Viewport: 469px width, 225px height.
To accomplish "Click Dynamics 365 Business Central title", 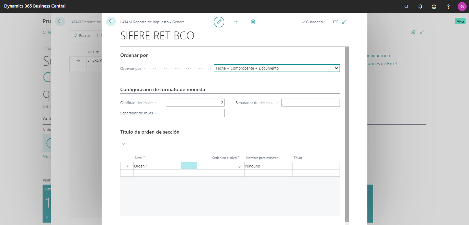I will (x=35, y=6).
